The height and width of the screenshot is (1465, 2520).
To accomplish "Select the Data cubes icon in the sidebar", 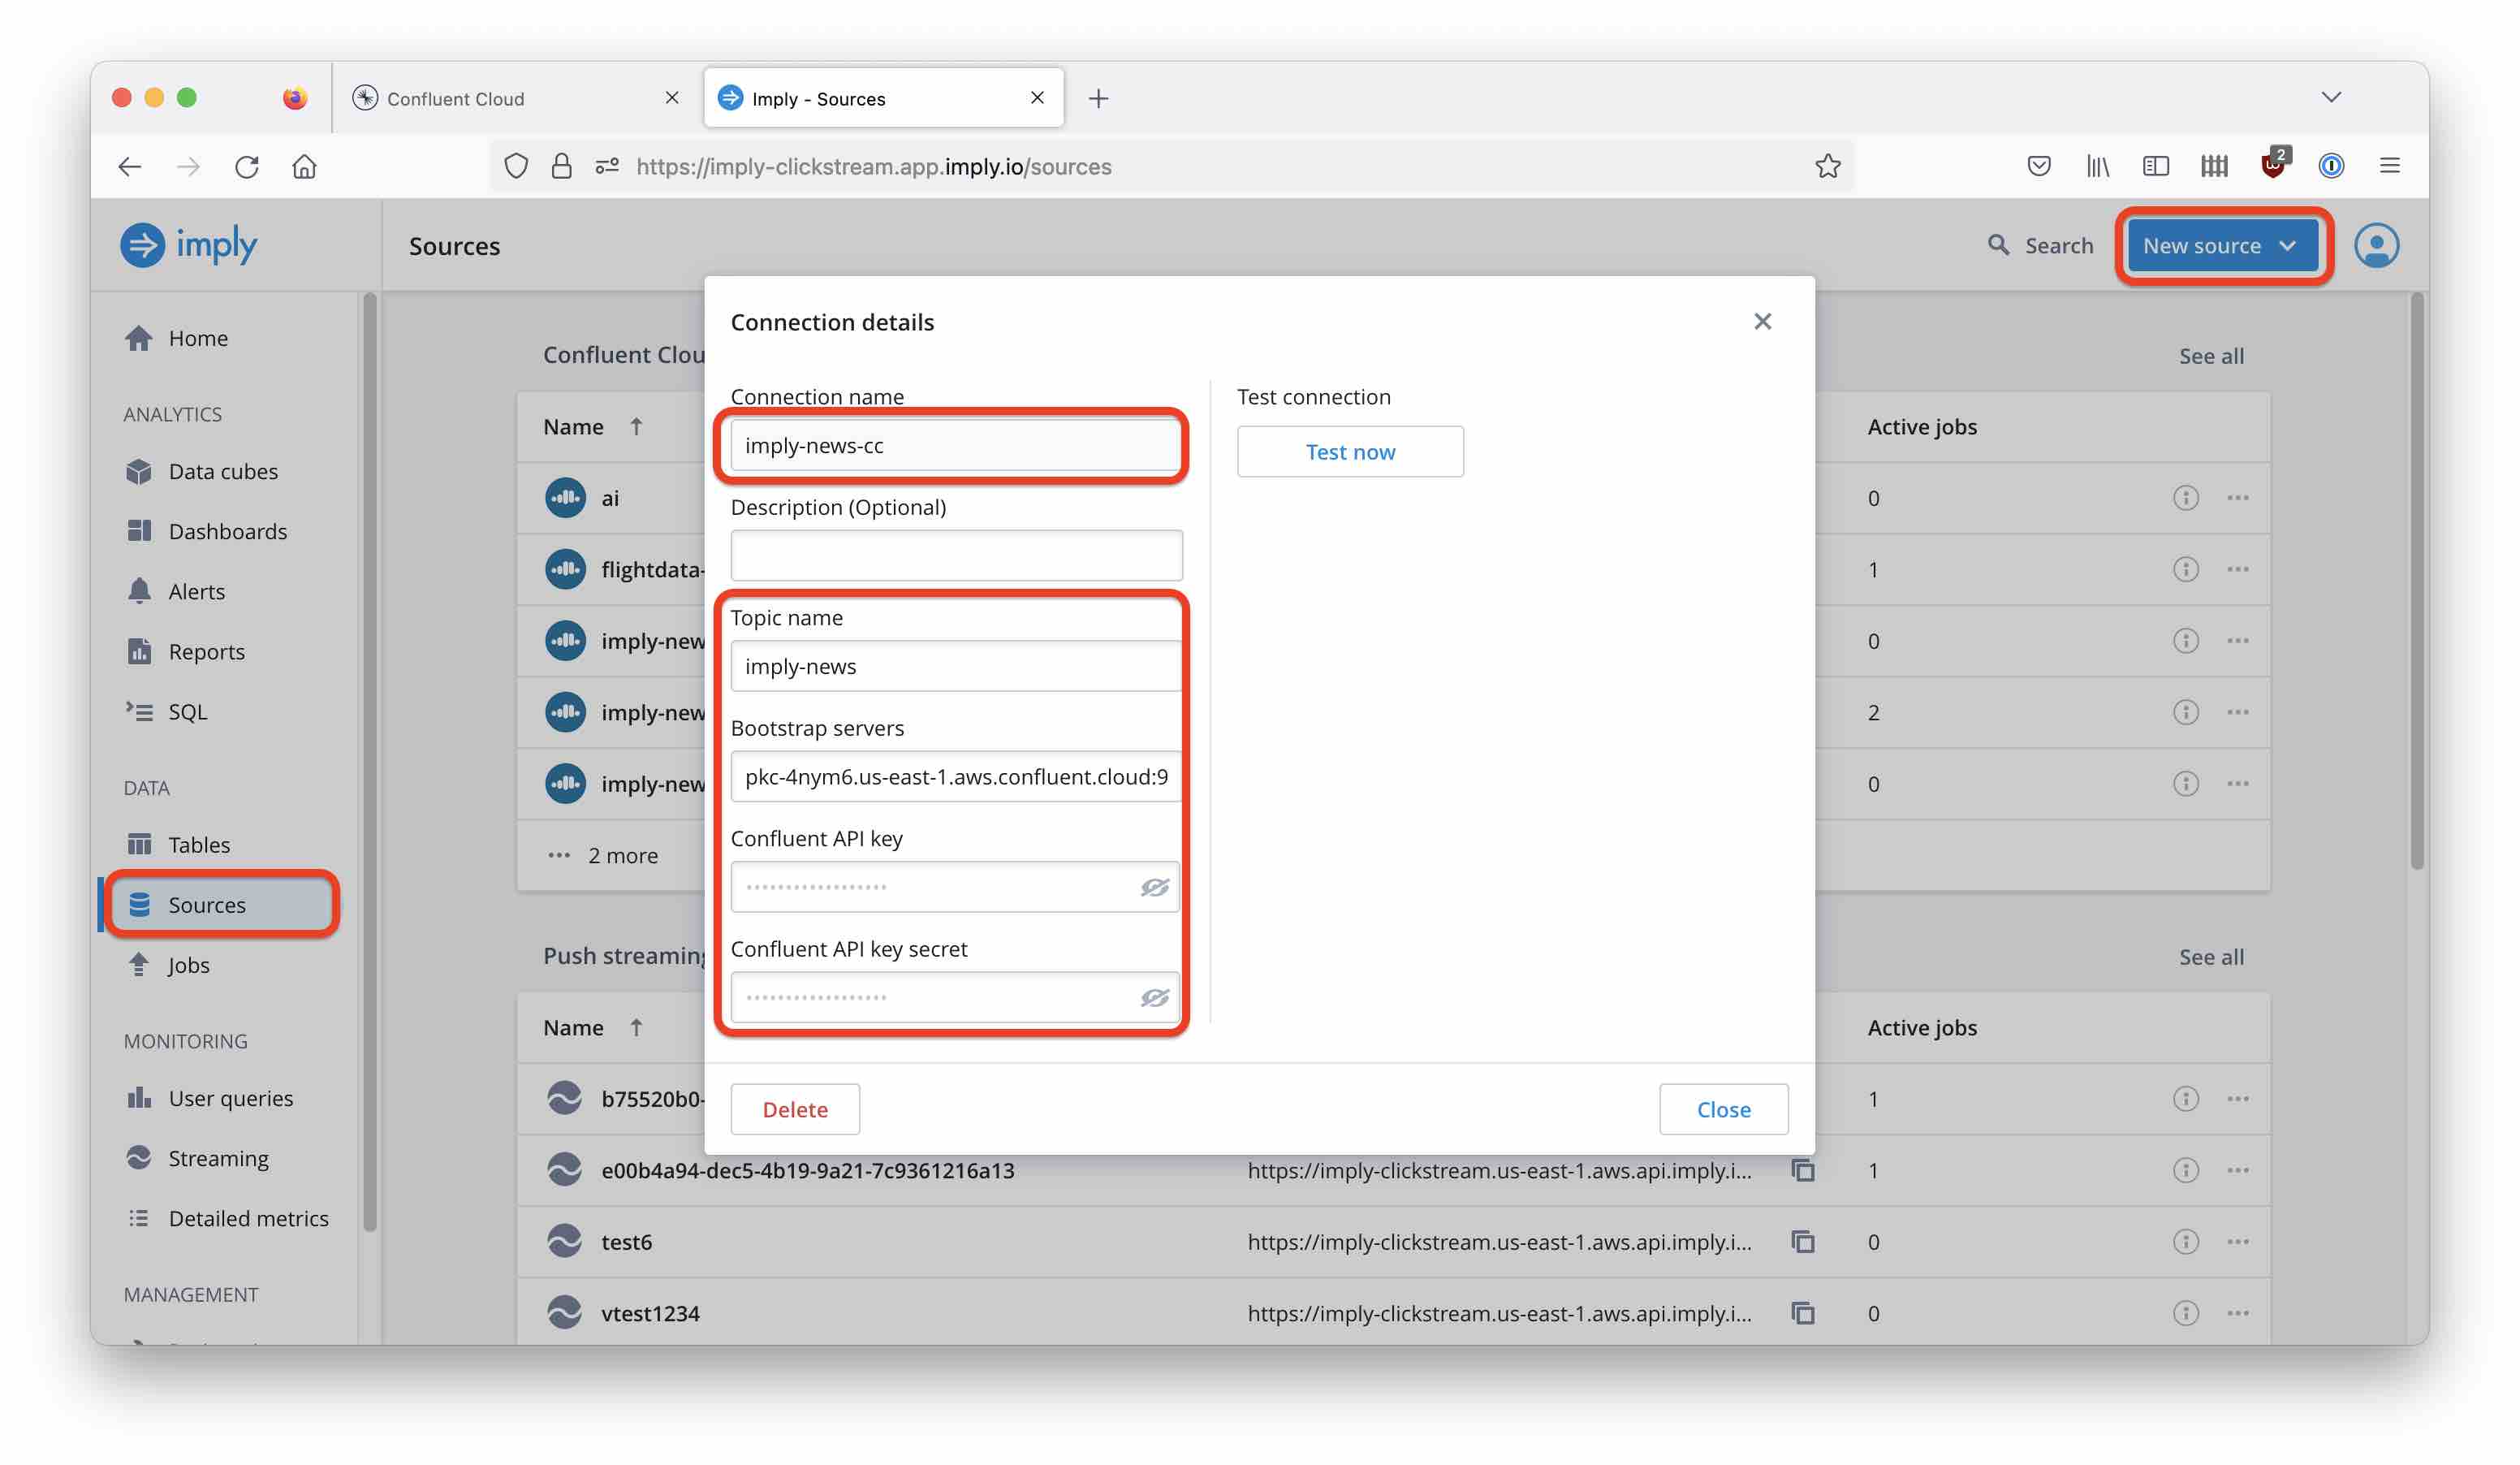I will [x=140, y=471].
